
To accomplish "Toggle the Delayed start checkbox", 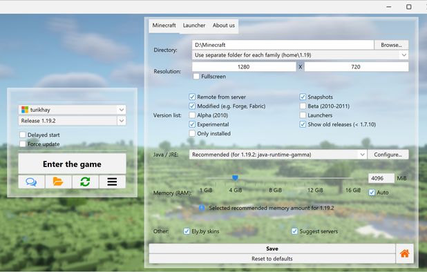I will click(x=23, y=135).
